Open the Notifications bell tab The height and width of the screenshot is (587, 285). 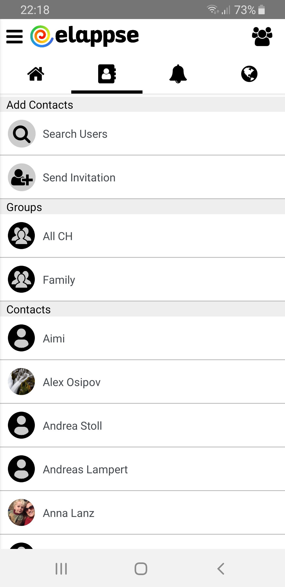tap(178, 74)
